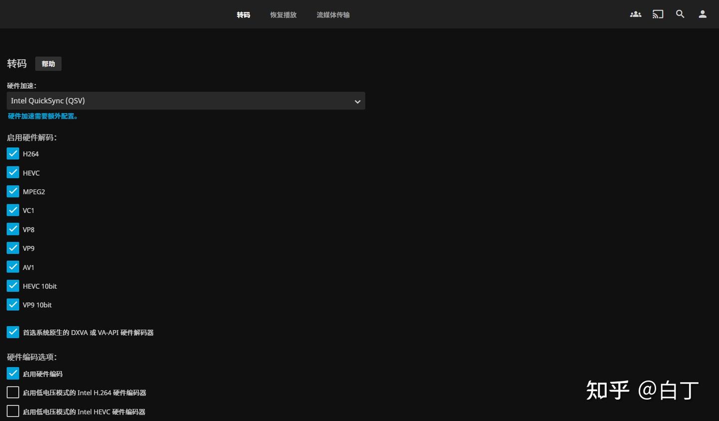Disable the 启用硬件编码 checkbox

(x=13, y=374)
